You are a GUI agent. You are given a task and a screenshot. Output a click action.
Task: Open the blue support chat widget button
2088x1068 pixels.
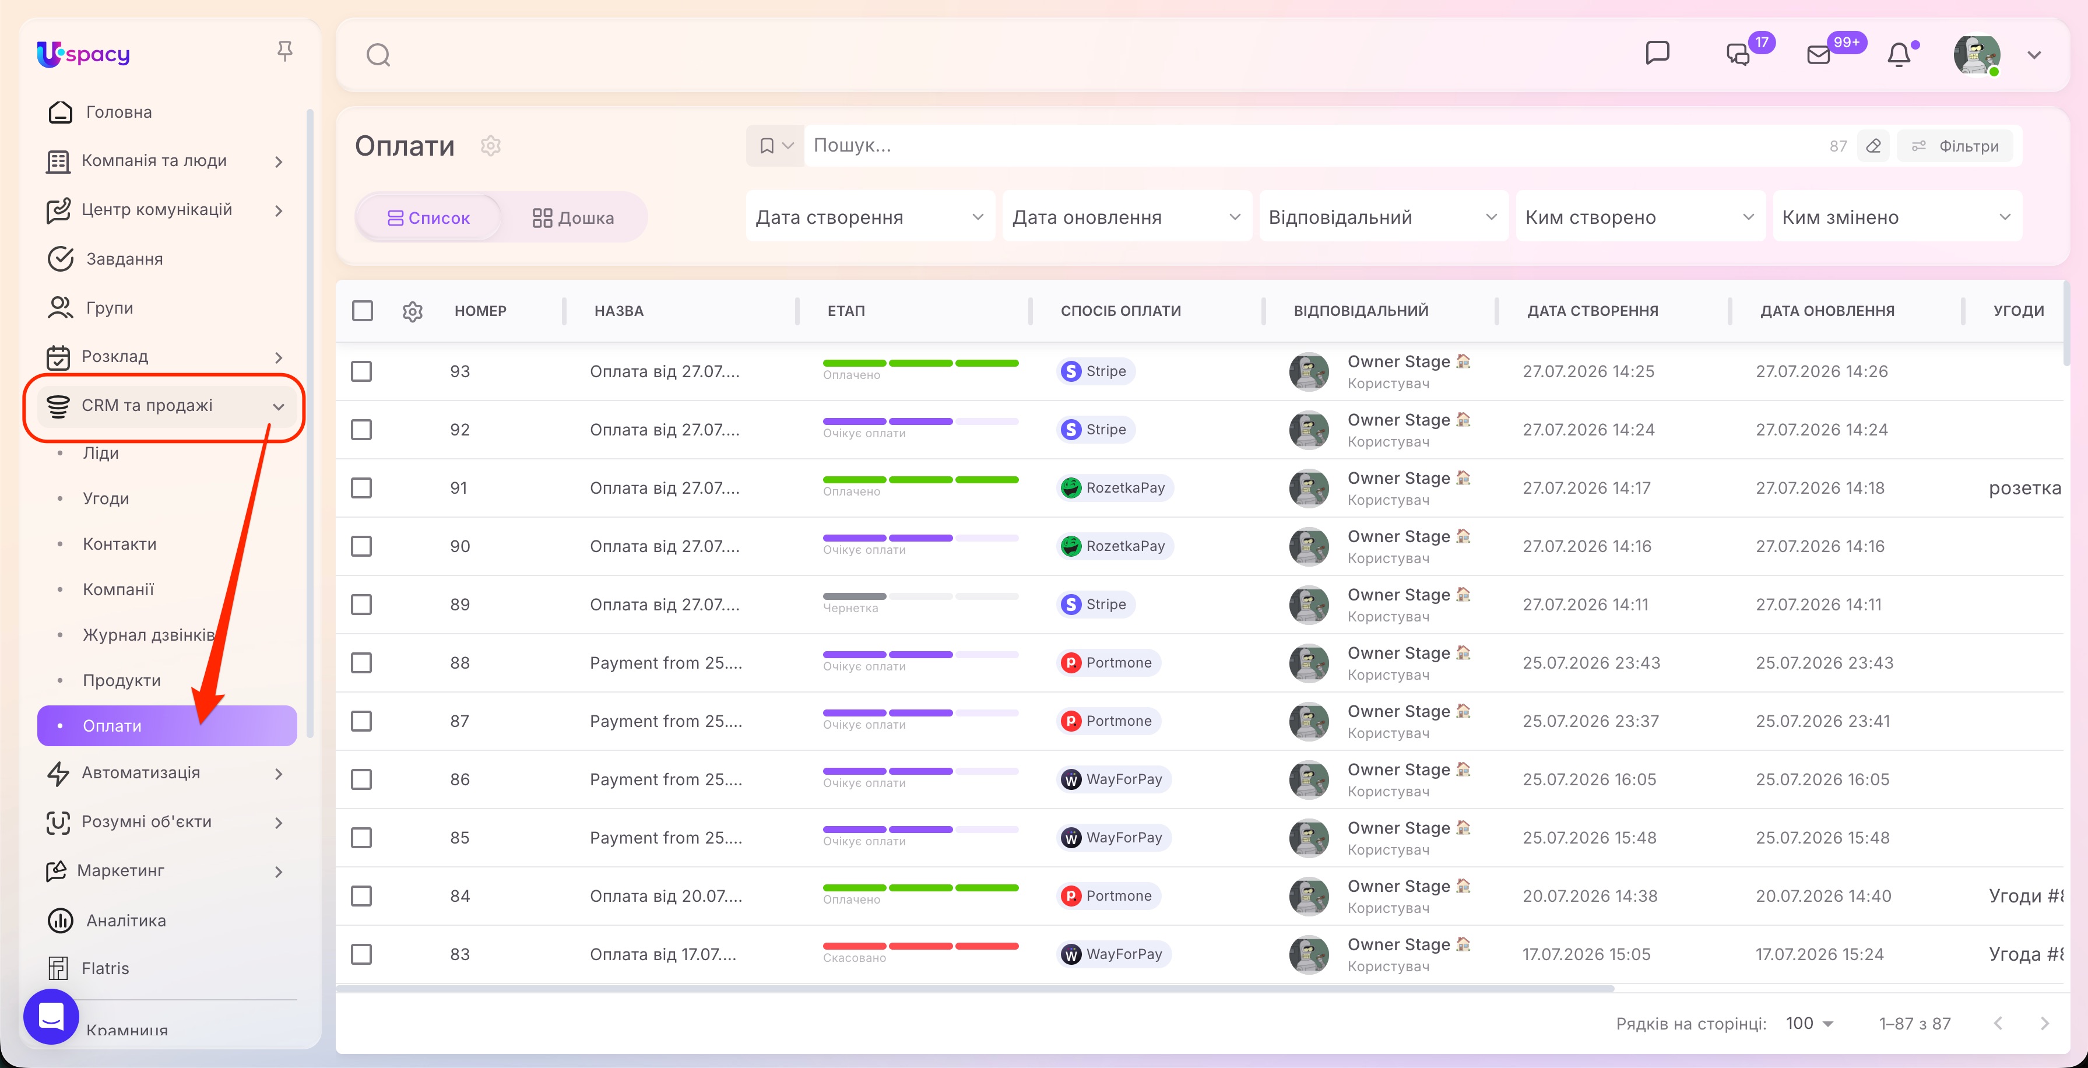tap(51, 1016)
